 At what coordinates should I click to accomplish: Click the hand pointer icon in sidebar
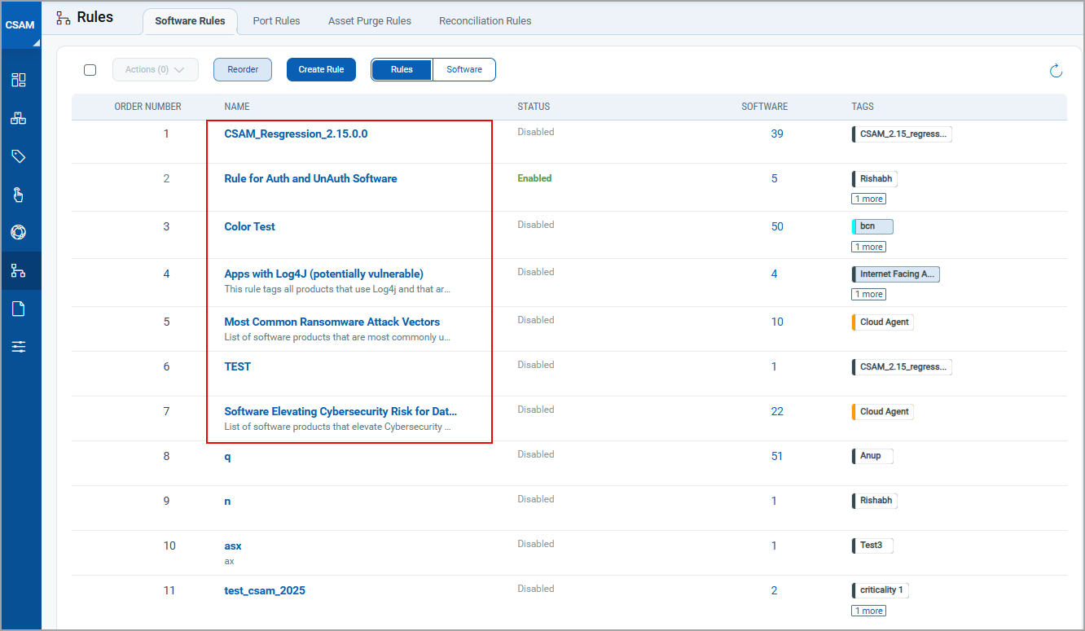(x=19, y=195)
